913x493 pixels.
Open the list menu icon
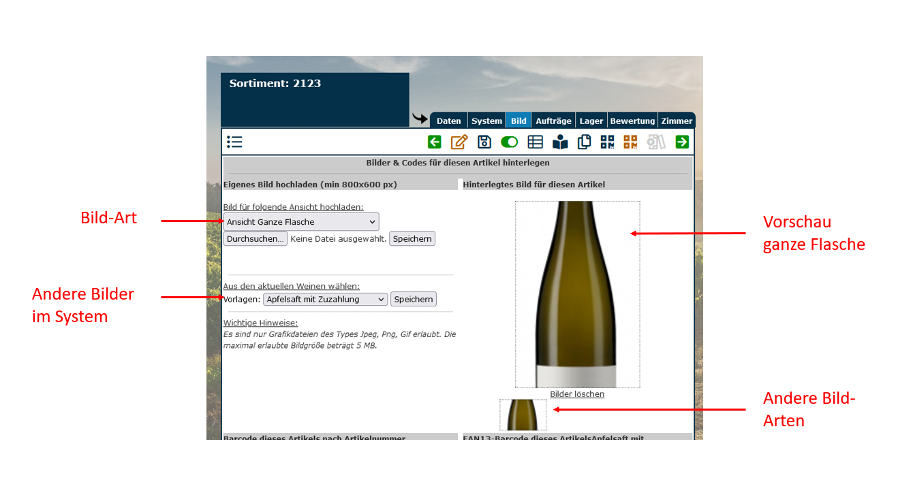click(234, 142)
